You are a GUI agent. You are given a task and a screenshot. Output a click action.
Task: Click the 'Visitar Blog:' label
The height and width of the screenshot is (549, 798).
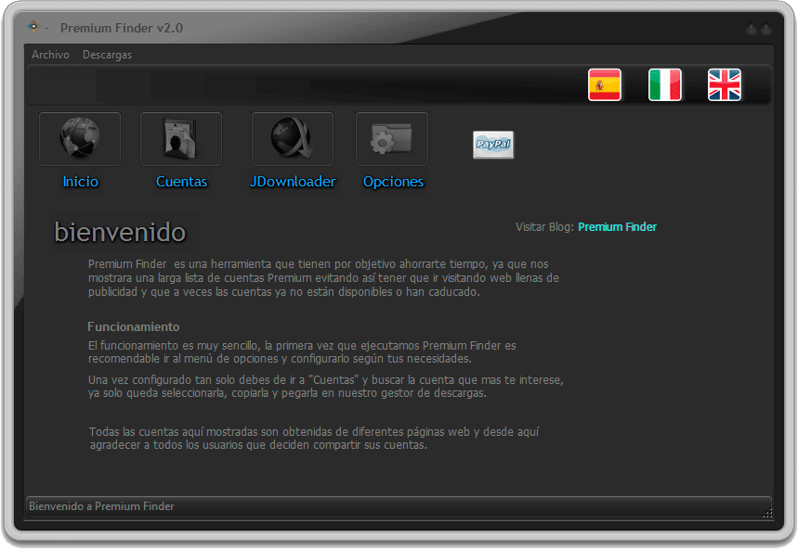(544, 227)
